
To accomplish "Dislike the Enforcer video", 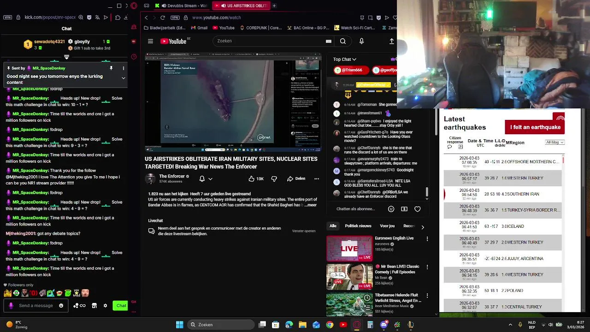I will (x=274, y=178).
